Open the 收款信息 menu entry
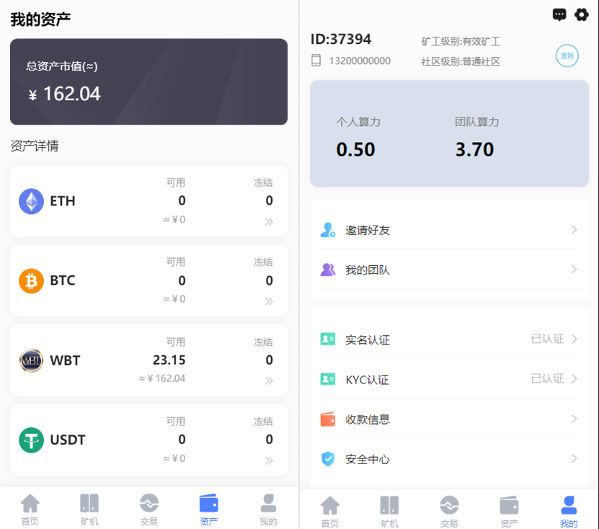The height and width of the screenshot is (529, 599). tap(449, 419)
